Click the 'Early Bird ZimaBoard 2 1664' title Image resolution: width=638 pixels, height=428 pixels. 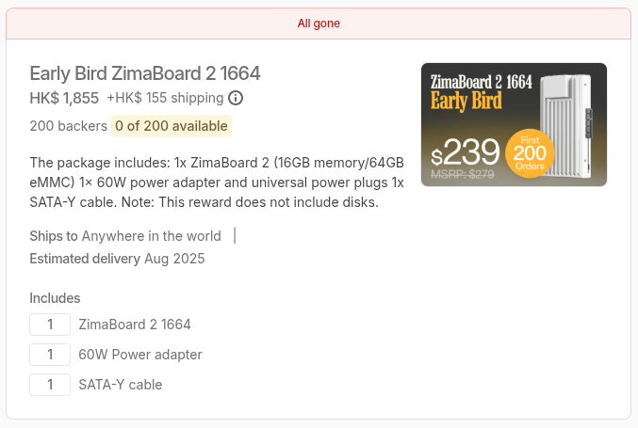(145, 73)
